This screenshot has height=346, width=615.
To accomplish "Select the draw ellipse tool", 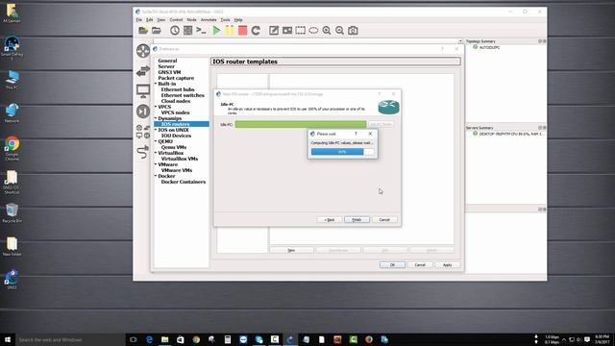I will pyautogui.click(x=313, y=30).
